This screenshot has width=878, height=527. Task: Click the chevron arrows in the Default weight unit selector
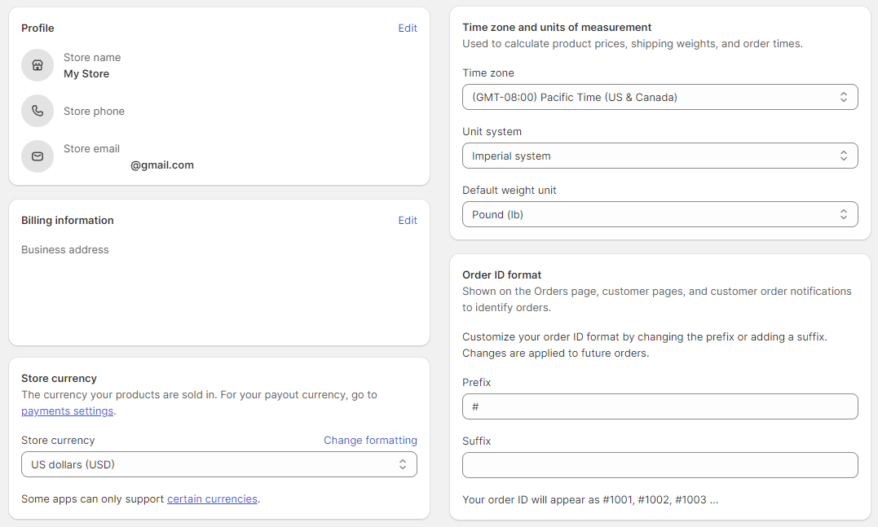pos(844,214)
